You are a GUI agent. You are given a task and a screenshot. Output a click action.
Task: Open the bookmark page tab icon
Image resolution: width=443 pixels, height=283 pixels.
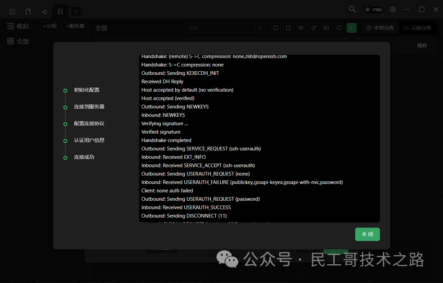tap(28, 11)
